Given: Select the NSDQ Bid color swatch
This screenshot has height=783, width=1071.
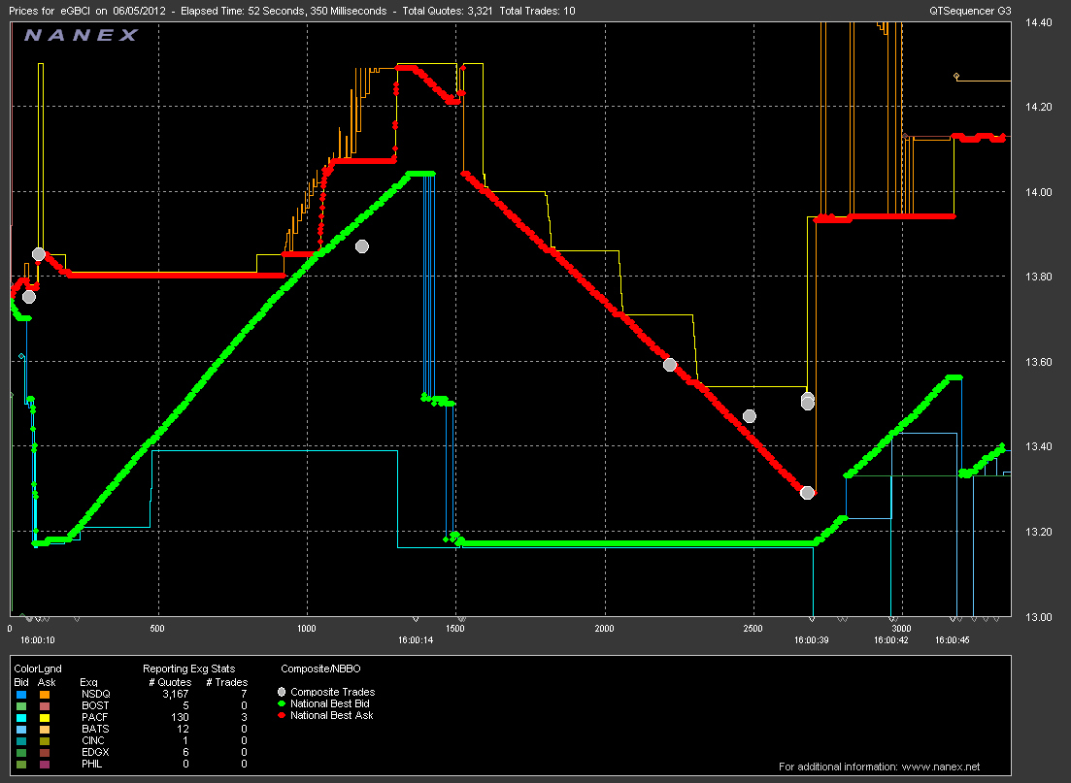Looking at the screenshot, I should pyautogui.click(x=21, y=695).
